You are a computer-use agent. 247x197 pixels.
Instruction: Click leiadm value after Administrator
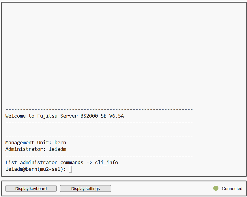click(57, 149)
